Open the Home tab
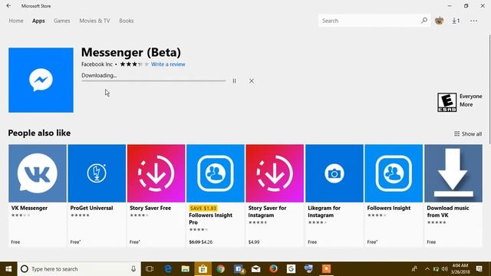This screenshot has width=491, height=276. (x=16, y=21)
